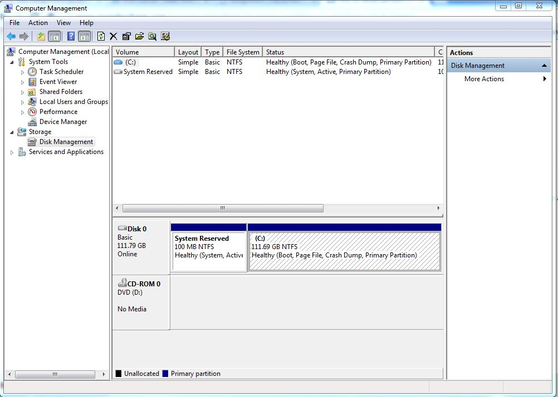Click the Refresh toolbar icon
Image resolution: width=558 pixels, height=397 pixels.
pos(101,37)
